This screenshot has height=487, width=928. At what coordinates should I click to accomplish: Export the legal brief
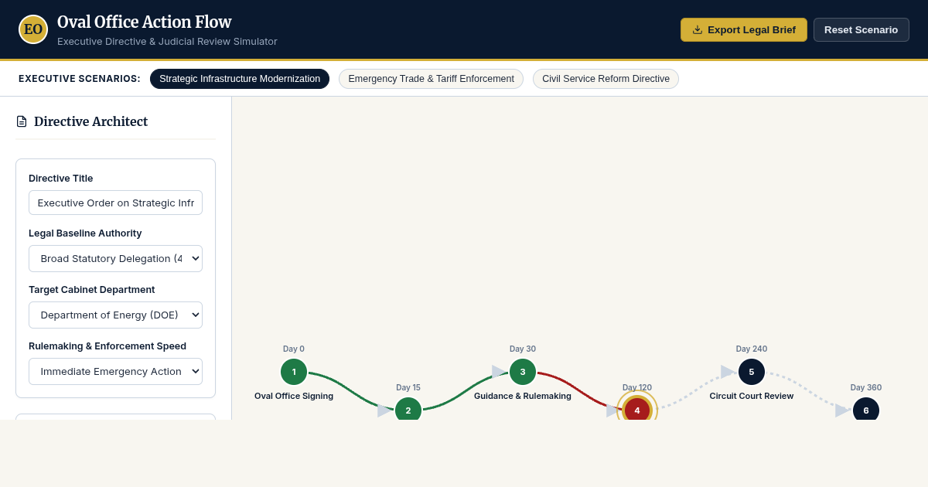coord(744,29)
